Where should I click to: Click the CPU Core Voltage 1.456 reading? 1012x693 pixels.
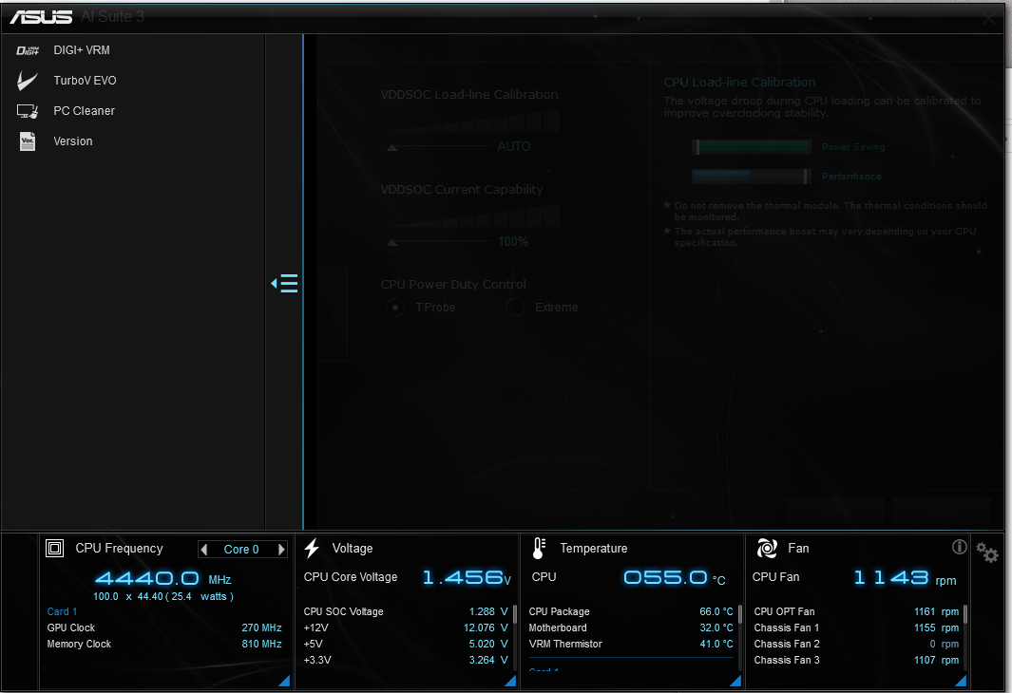tap(466, 577)
